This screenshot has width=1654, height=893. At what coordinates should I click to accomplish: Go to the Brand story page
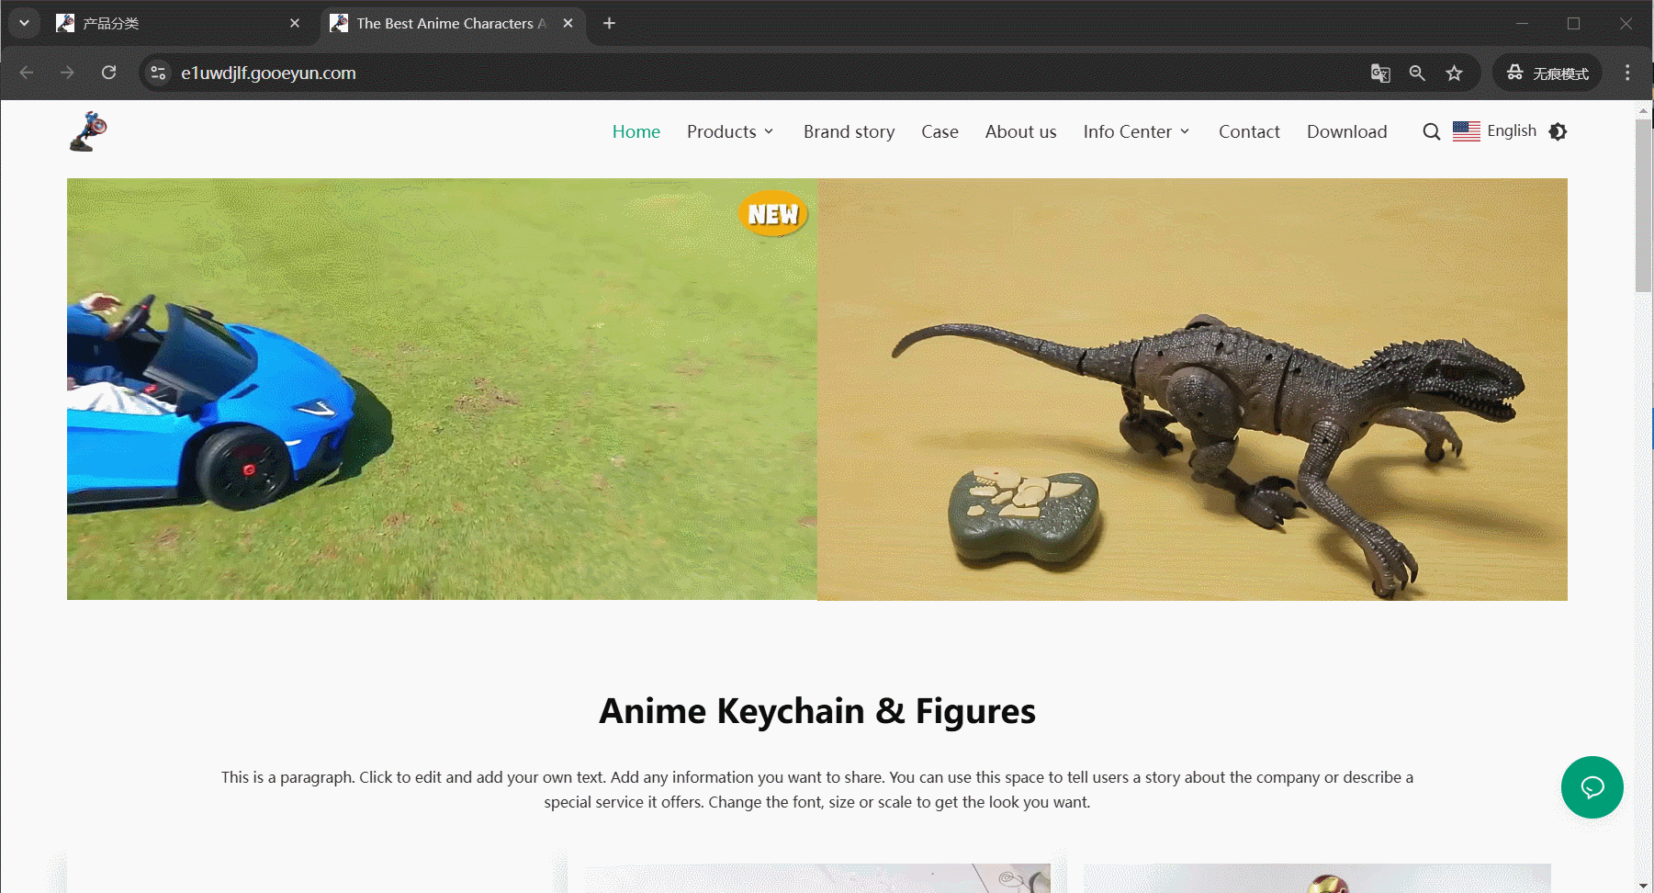pyautogui.click(x=849, y=131)
